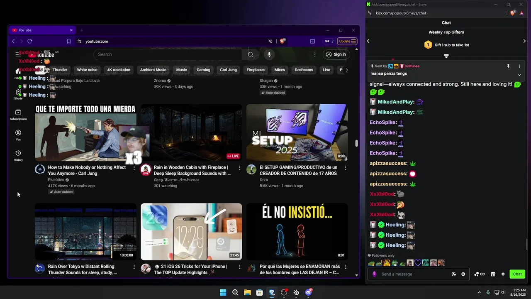Show more YouTube category chips arrow
Image resolution: width=531 pixels, height=299 pixels.
(347, 70)
